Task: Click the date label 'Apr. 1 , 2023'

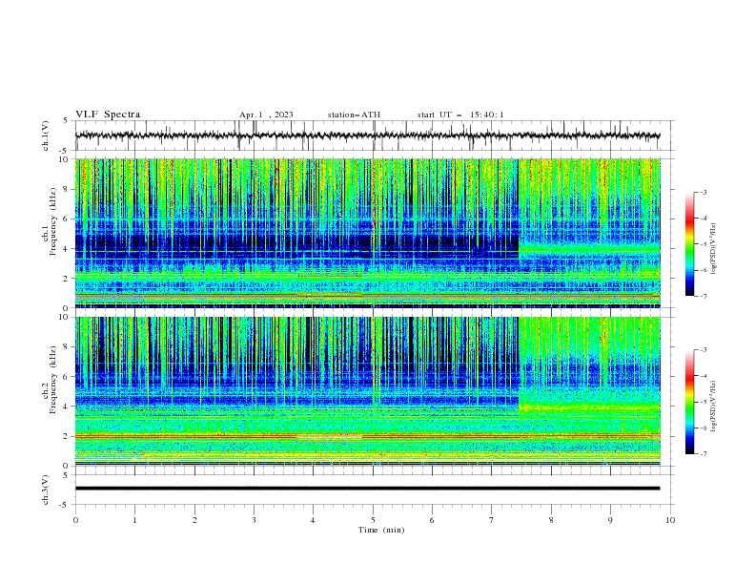Action: (266, 115)
